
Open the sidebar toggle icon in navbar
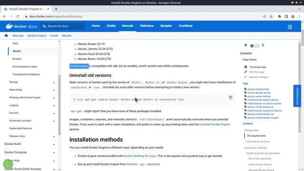290,27
